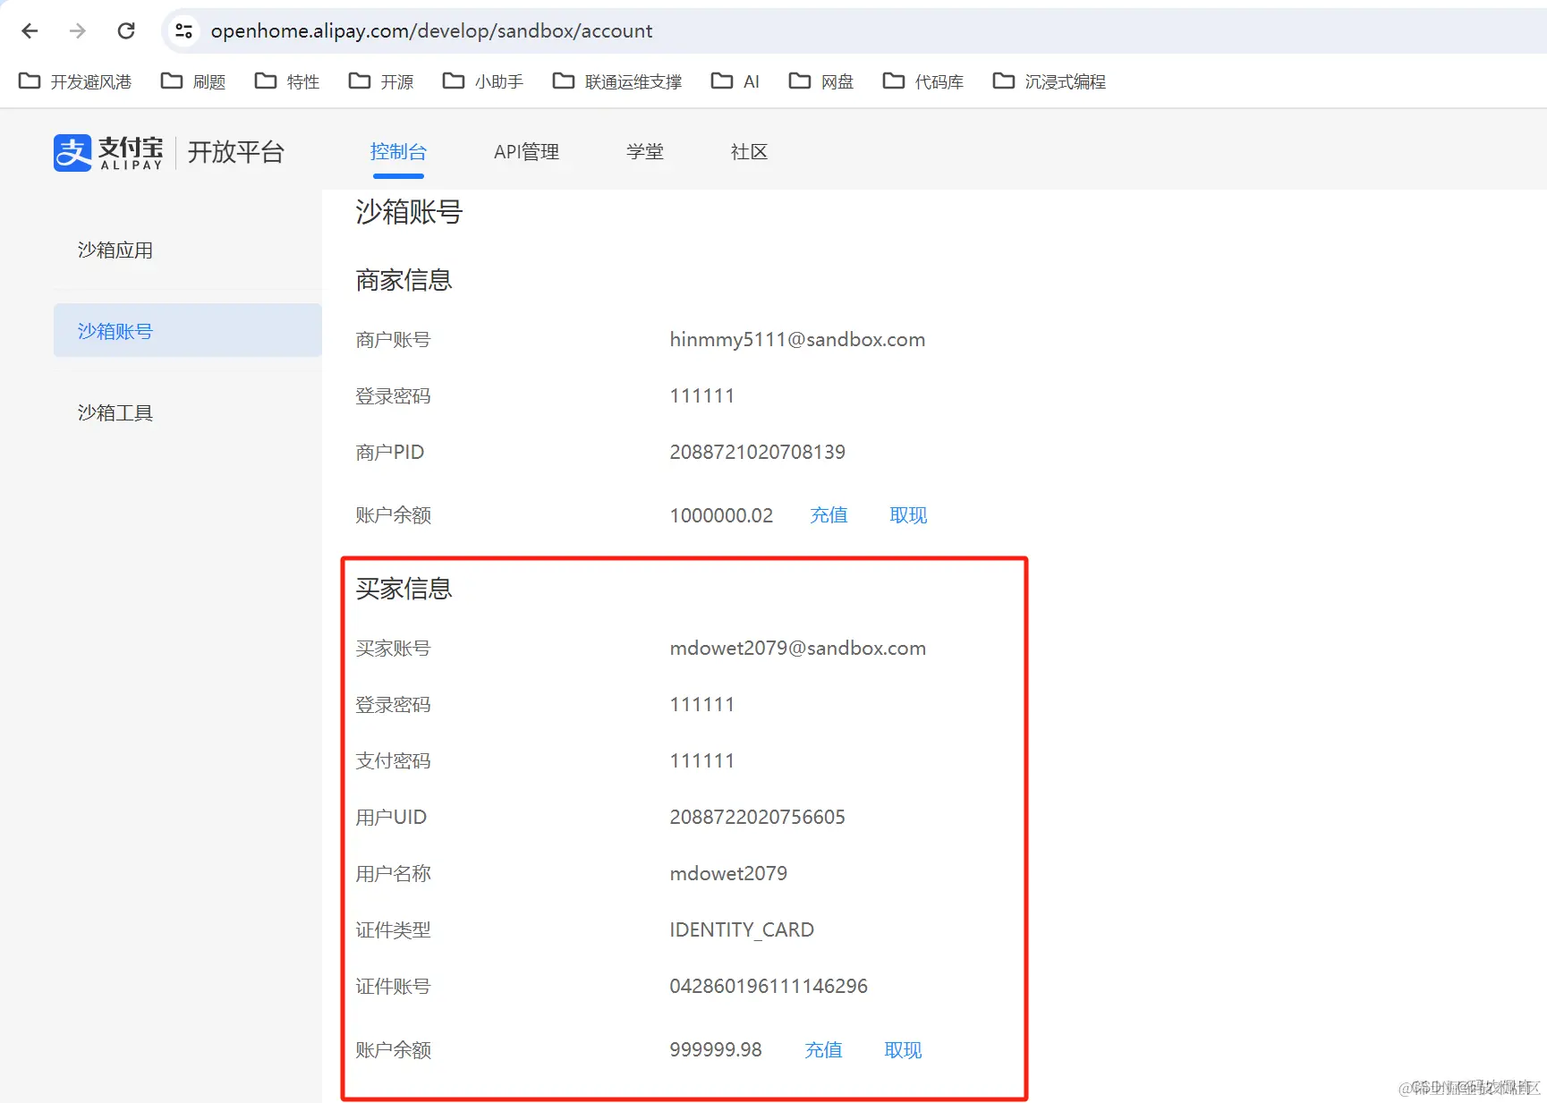Click 取现 next to merchant balance 1000000.02

click(x=908, y=515)
